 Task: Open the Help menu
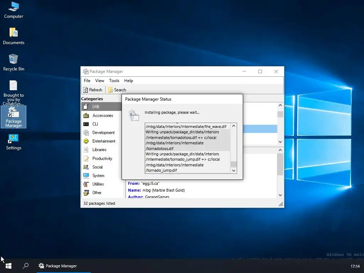[x=129, y=81]
